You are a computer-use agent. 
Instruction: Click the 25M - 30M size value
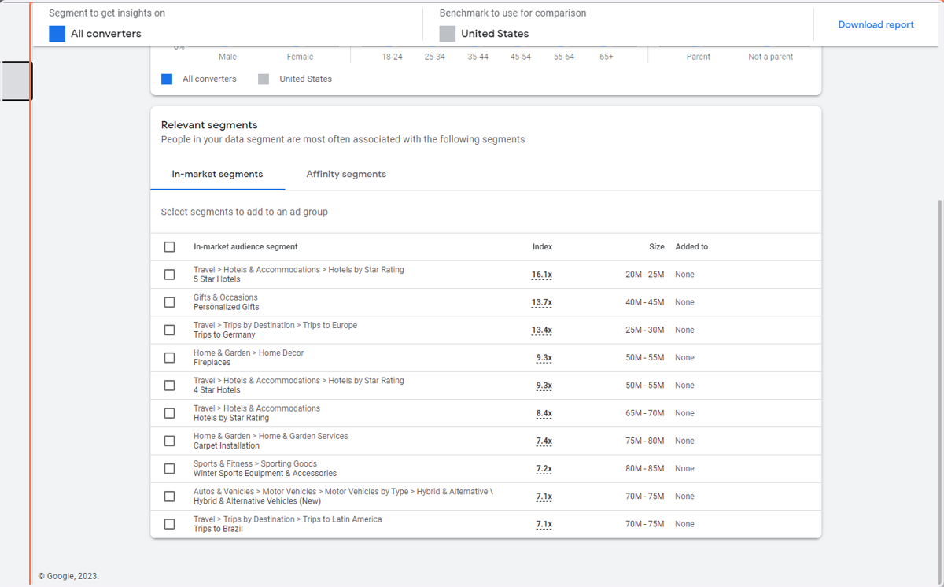pyautogui.click(x=644, y=330)
